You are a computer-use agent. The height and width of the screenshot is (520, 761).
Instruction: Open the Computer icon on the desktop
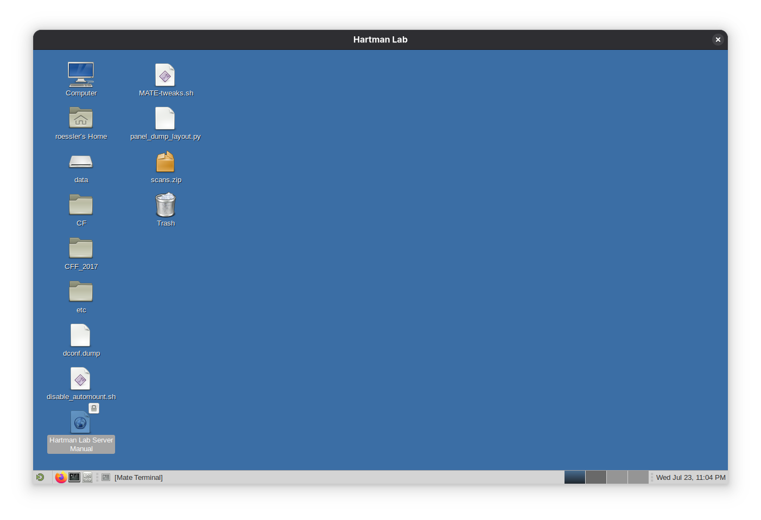click(x=80, y=75)
